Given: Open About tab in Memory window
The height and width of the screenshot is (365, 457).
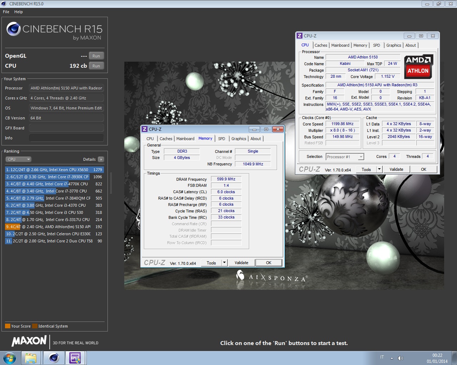Looking at the screenshot, I should tap(256, 139).
